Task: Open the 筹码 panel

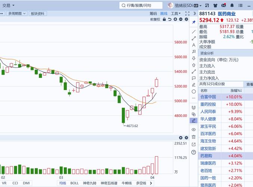Action: pos(153,13)
